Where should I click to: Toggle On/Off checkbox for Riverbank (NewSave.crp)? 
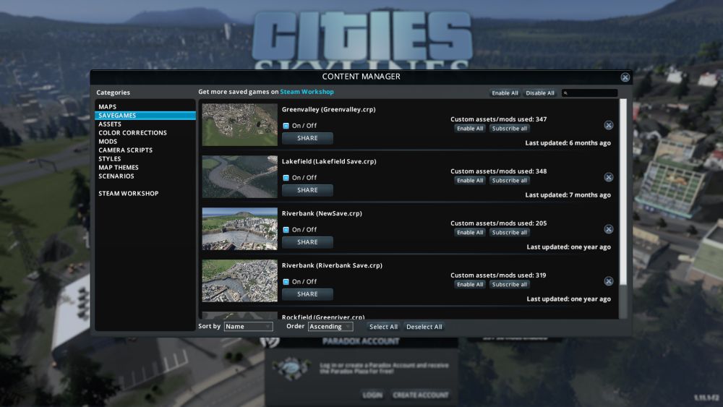click(x=286, y=230)
